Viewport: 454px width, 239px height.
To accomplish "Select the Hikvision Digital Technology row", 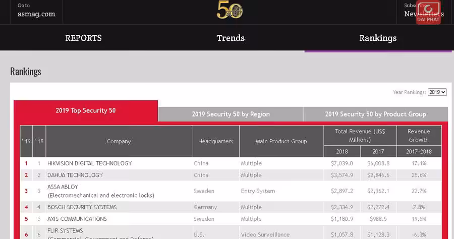I will tap(89, 163).
